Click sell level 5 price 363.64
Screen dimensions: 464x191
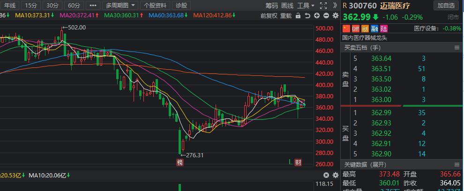coord(381,58)
